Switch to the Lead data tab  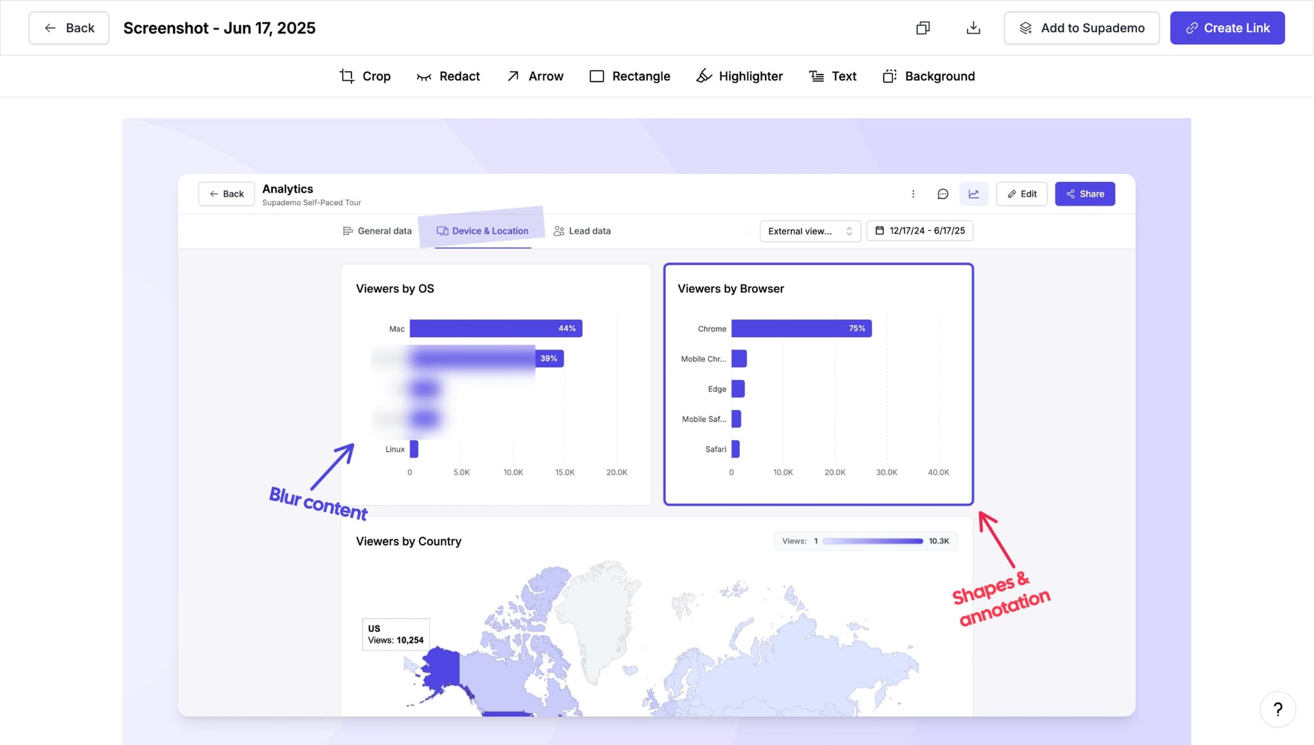582,231
